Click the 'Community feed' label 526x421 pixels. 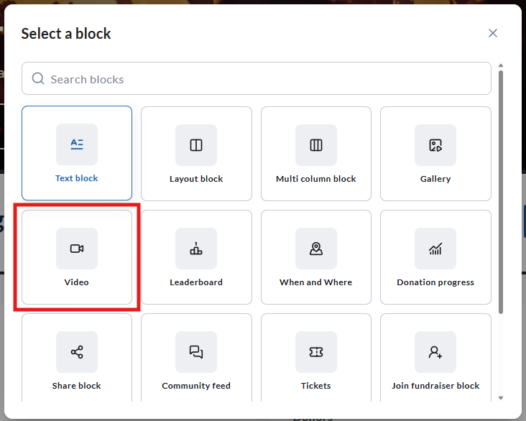coord(196,386)
